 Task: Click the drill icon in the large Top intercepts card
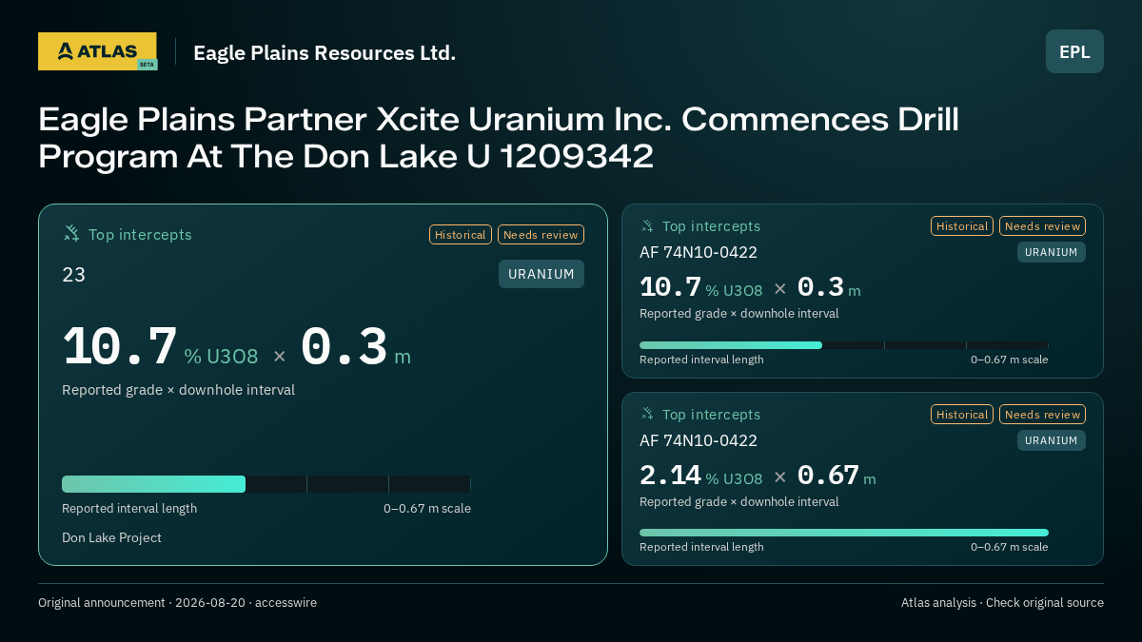71,233
